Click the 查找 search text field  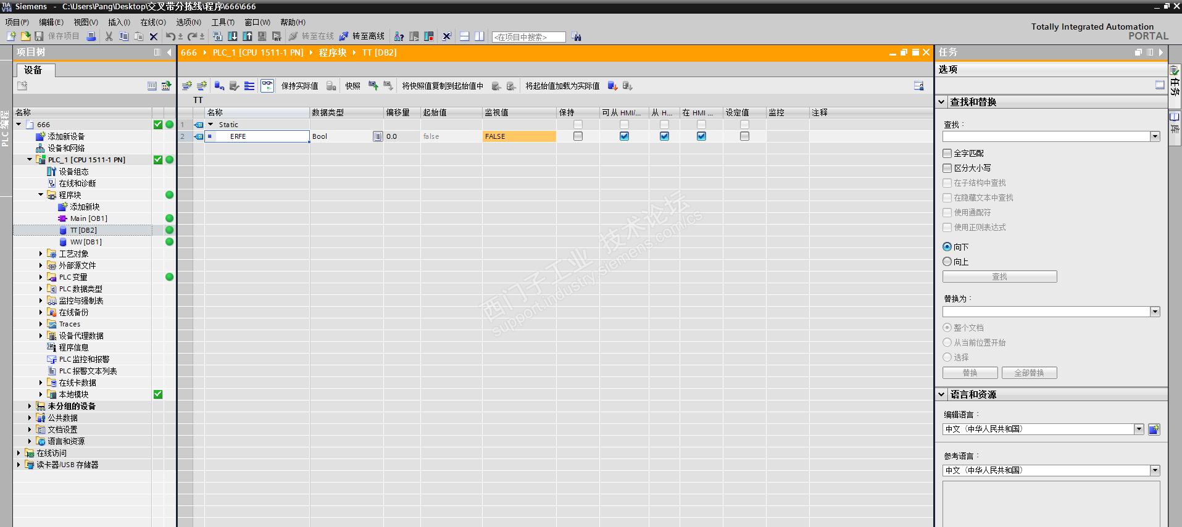(x=1046, y=136)
